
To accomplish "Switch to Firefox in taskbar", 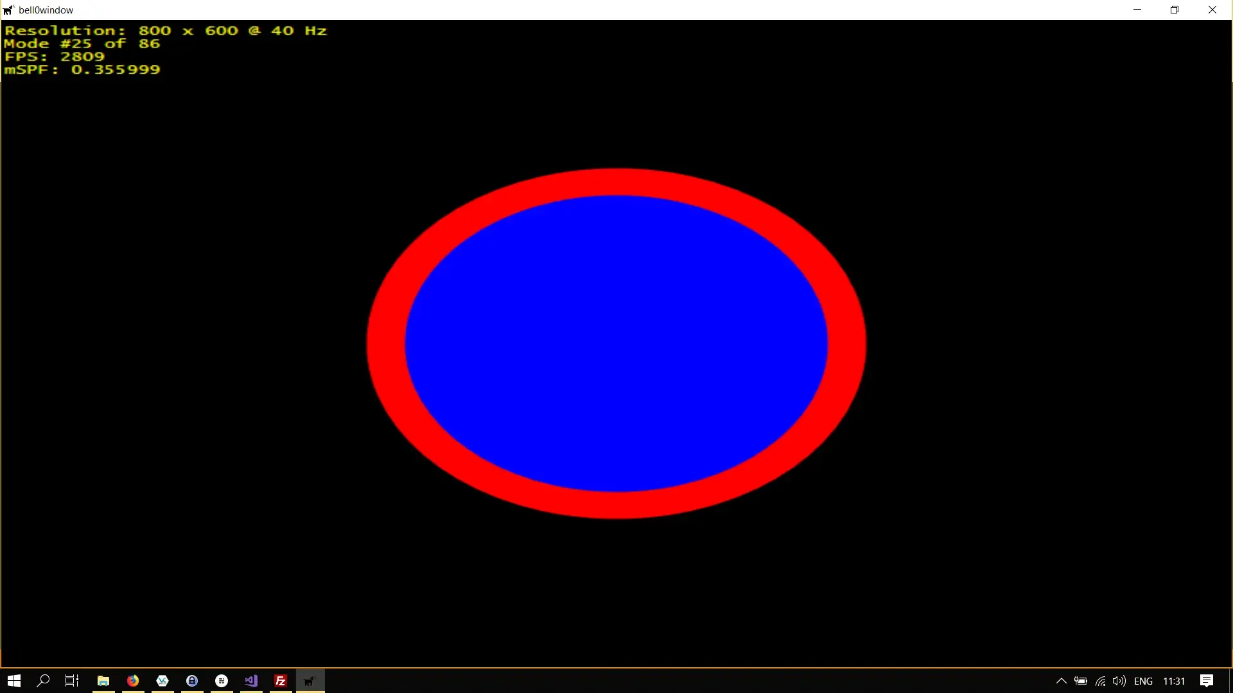I will click(133, 681).
